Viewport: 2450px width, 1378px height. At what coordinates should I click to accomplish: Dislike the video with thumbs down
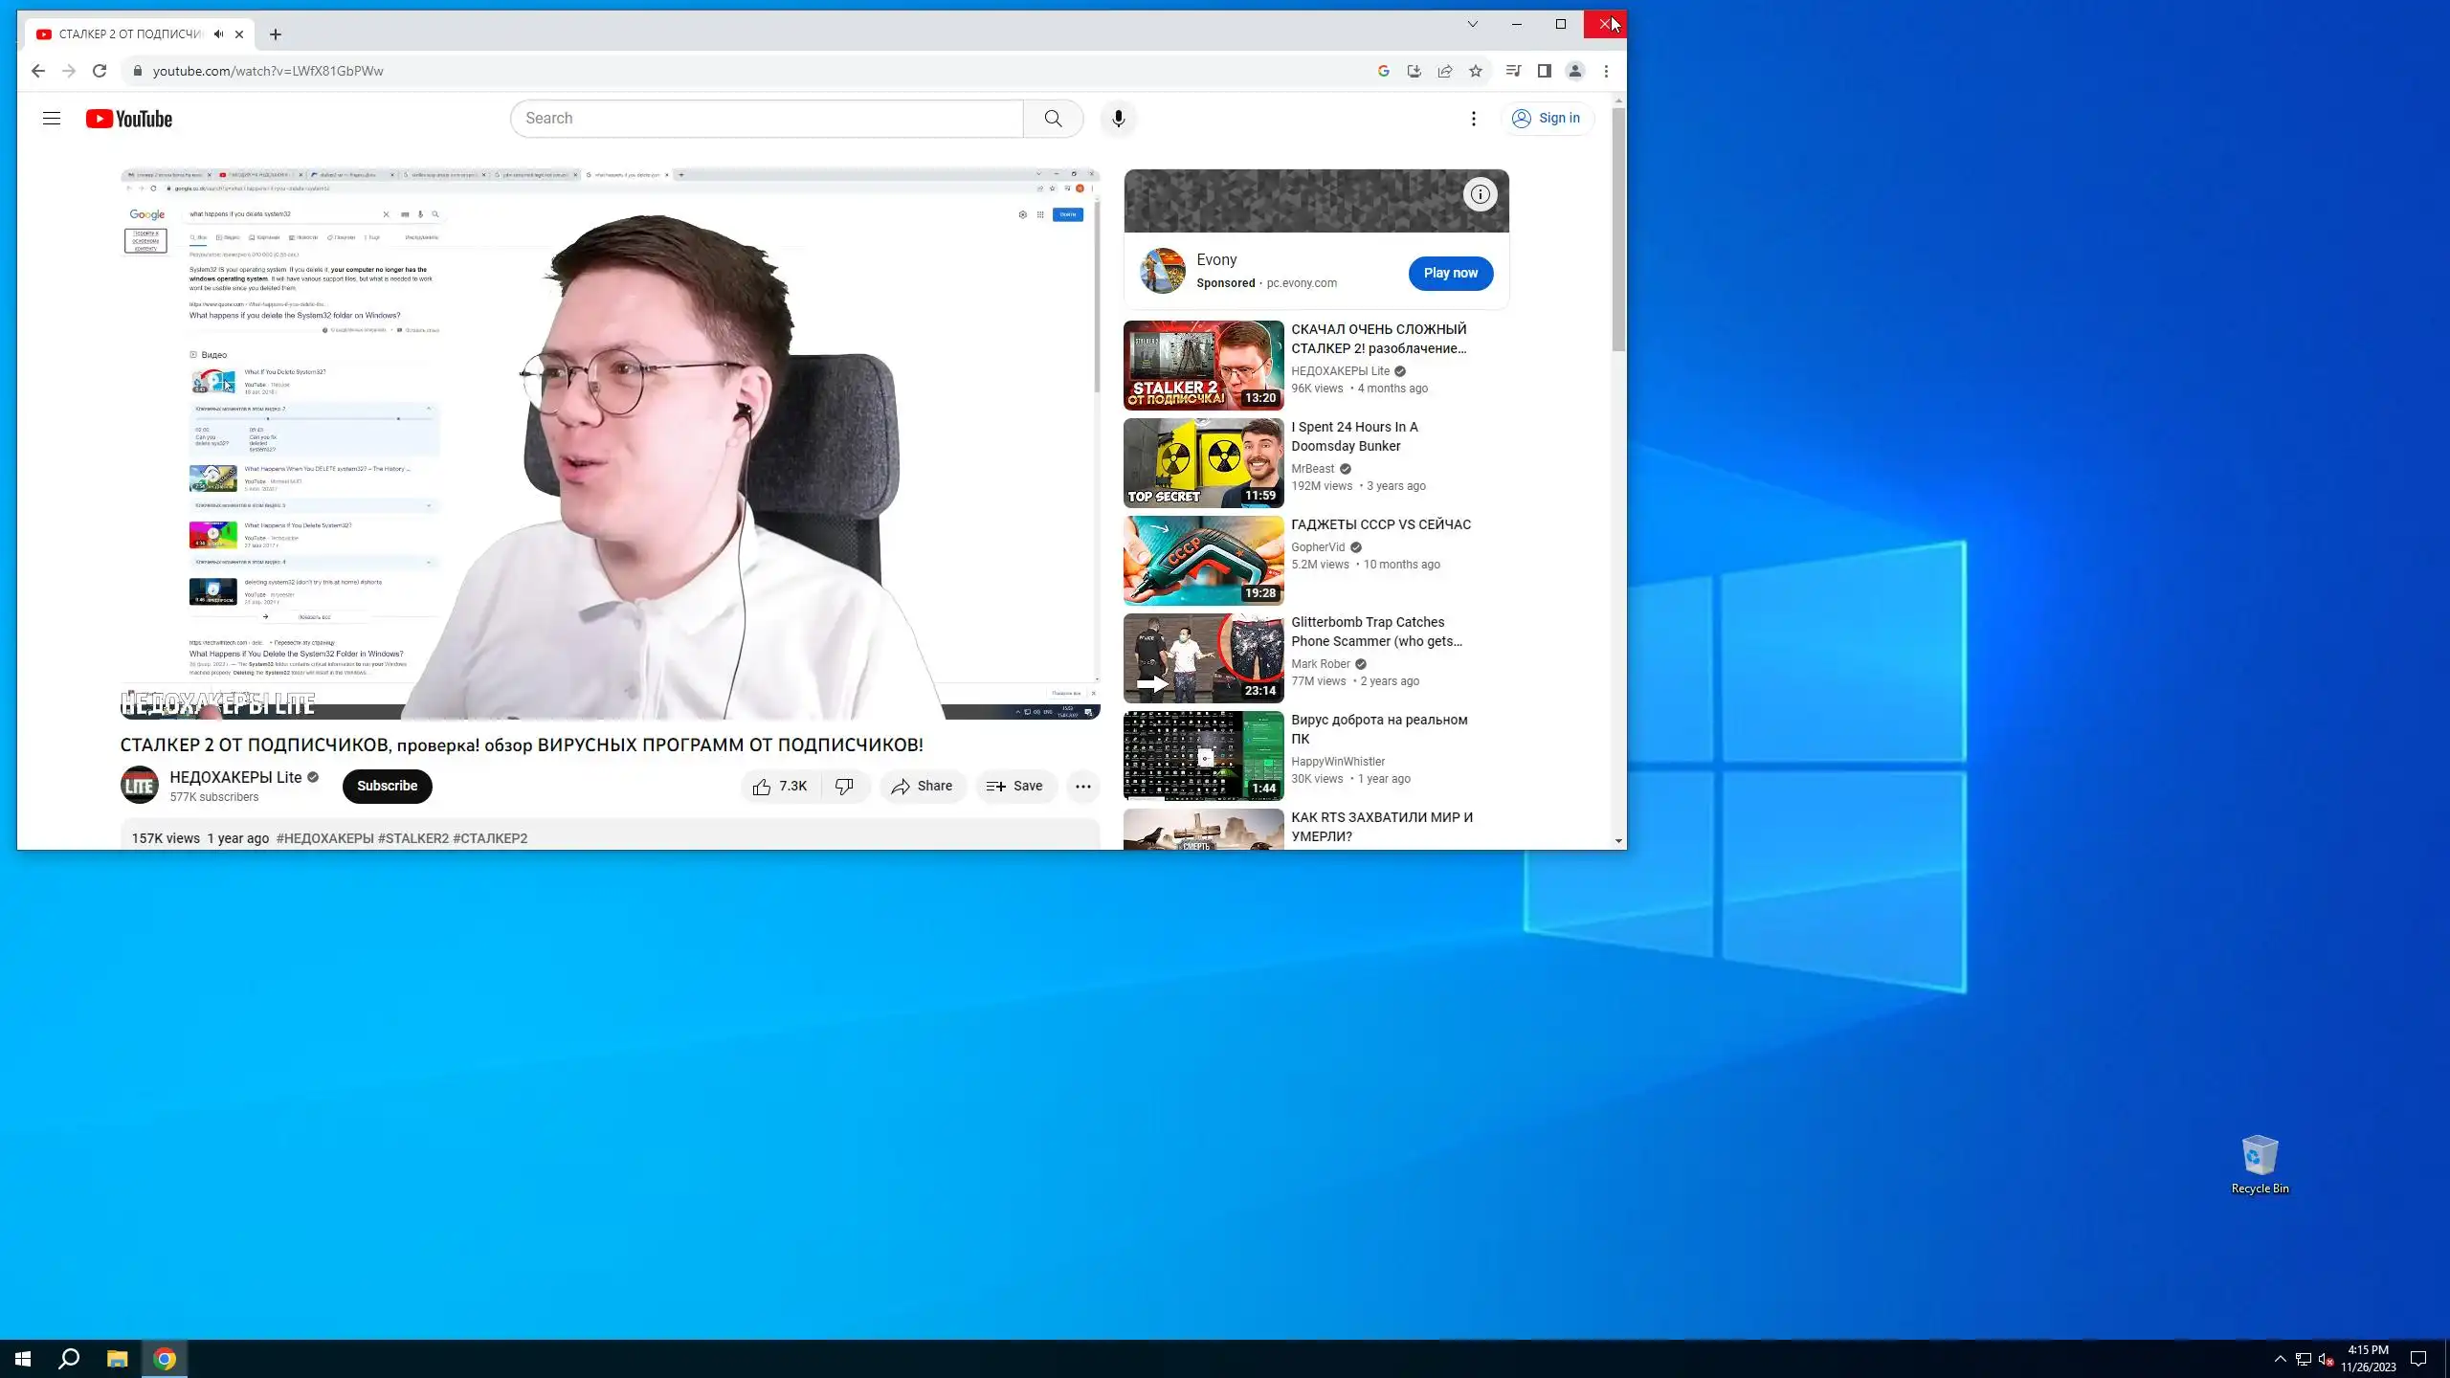point(844,786)
